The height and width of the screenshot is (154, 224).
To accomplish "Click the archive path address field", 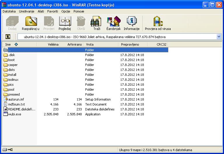I will pos(117,37).
